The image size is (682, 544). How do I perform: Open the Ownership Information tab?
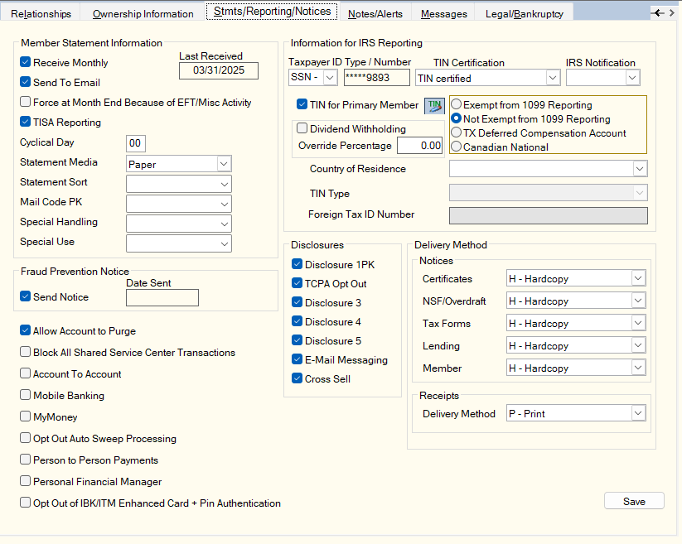pyautogui.click(x=143, y=13)
